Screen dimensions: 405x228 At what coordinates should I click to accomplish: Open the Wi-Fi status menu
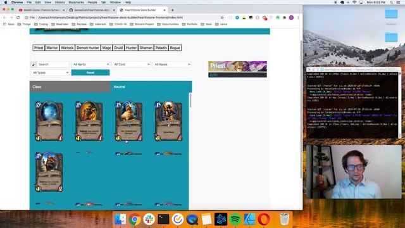point(354,3)
